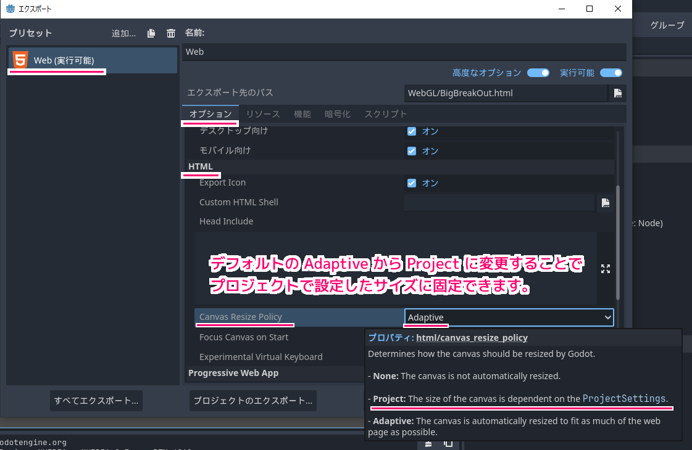Open the 追加... preset menu

pyautogui.click(x=123, y=33)
